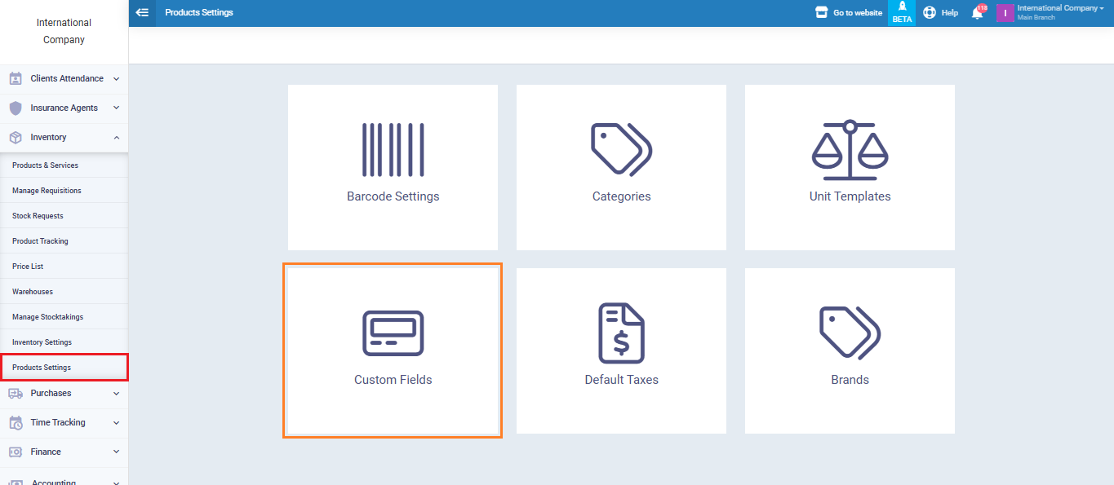This screenshot has width=1114, height=485.
Task: Open notifications bell icon
Action: [977, 13]
